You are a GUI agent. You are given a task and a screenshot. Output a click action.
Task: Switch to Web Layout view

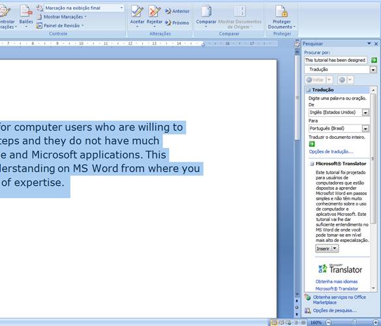click(288, 323)
